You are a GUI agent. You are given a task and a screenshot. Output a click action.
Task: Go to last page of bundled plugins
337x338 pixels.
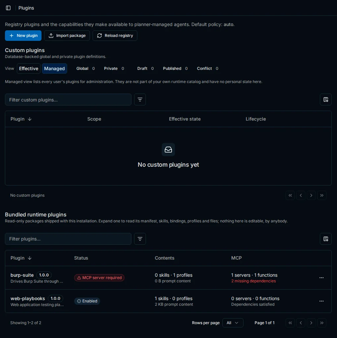pyautogui.click(x=322, y=323)
